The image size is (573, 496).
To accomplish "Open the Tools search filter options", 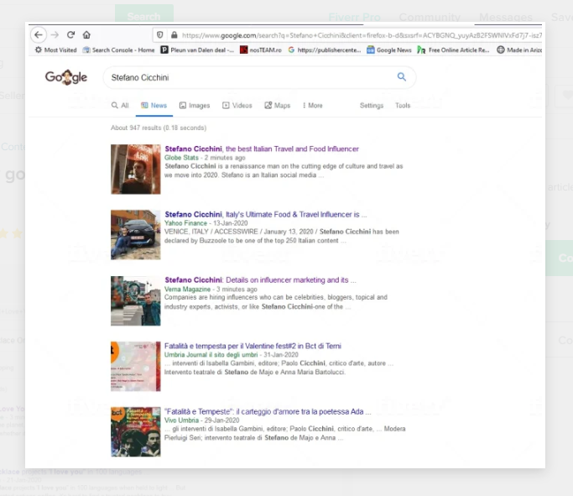I will 403,106.
